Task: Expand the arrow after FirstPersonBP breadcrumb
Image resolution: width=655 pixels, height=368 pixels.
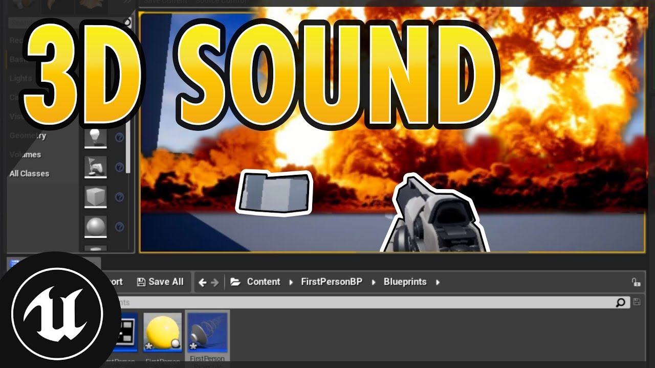Action: click(373, 282)
